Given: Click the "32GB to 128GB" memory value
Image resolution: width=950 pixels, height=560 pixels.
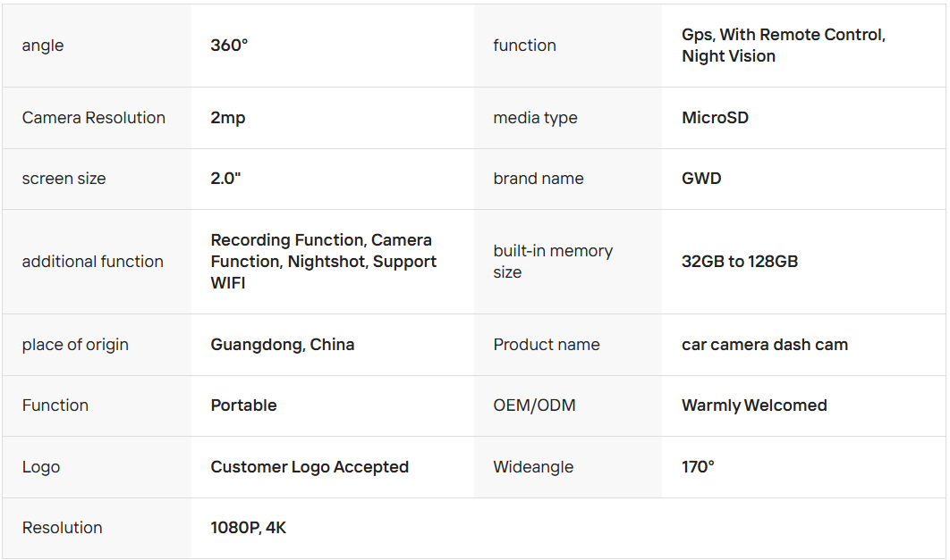Looking at the screenshot, I should 740,262.
